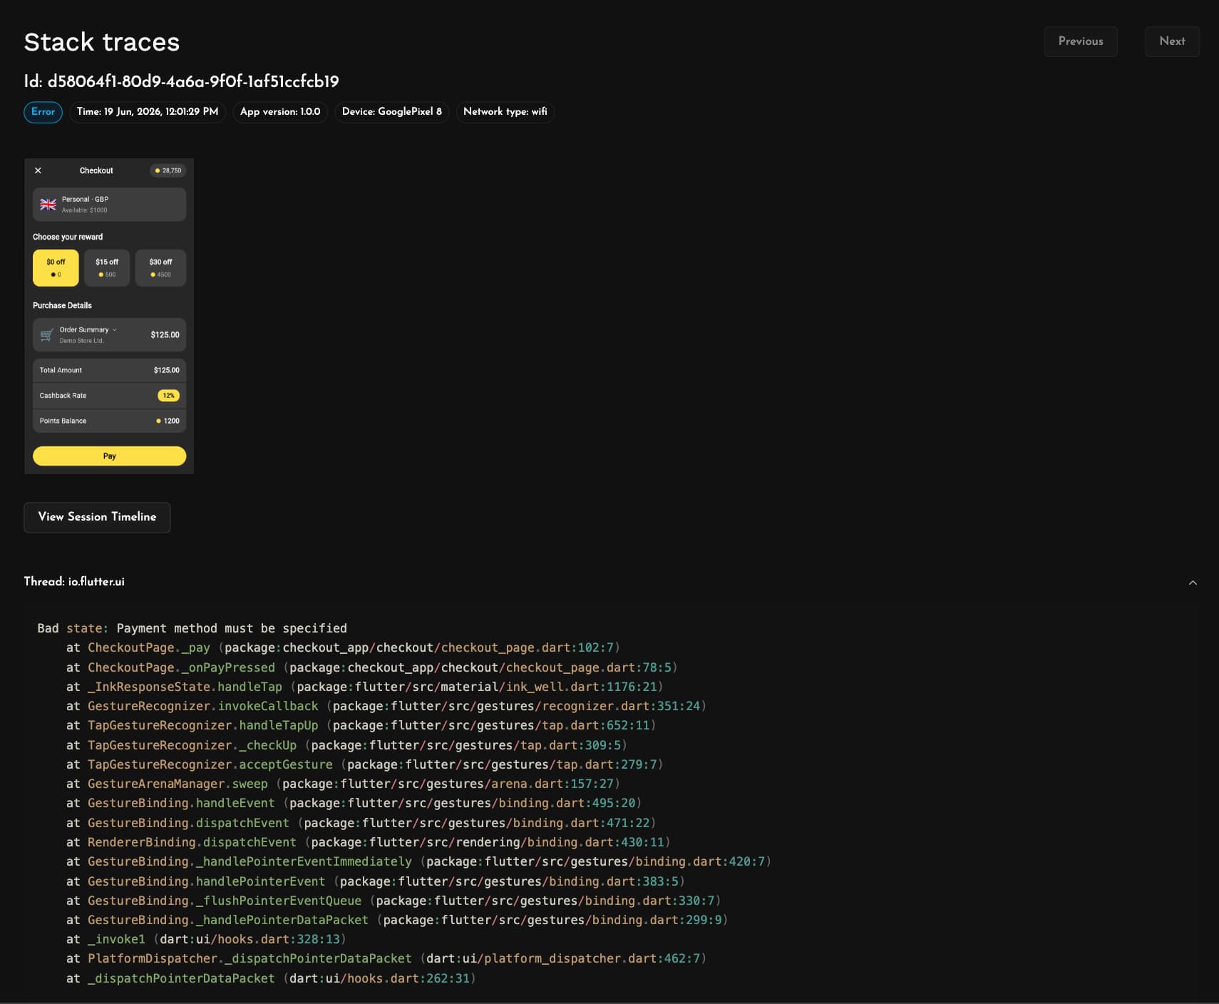Click the shopping cart icon in Order Summary
Image resolution: width=1219 pixels, height=1004 pixels.
tap(46, 335)
